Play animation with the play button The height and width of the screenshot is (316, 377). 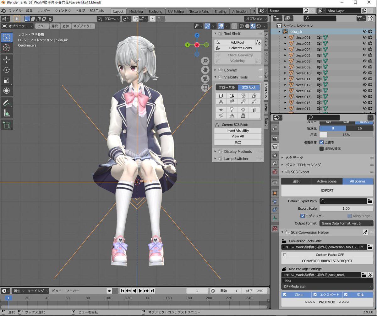click(140, 291)
